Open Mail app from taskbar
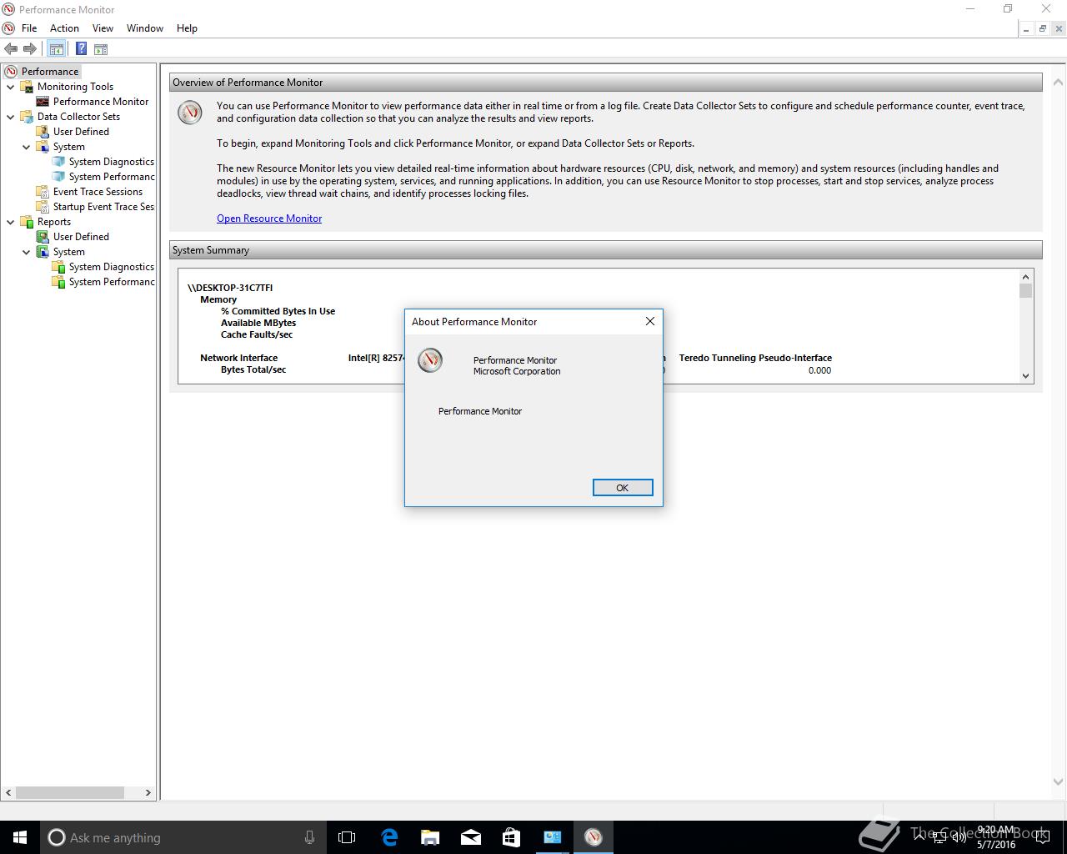The width and height of the screenshot is (1067, 854). click(x=471, y=837)
